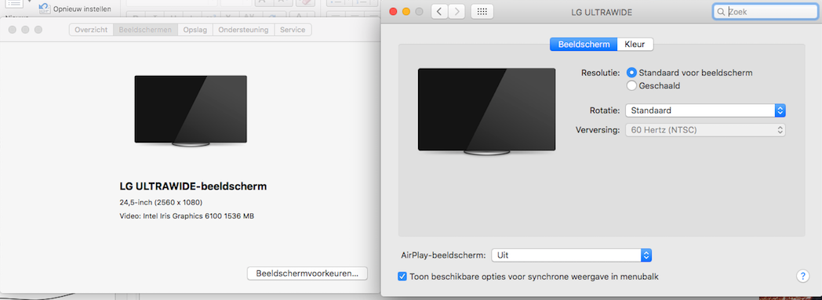
Task: Open the help question mark button
Action: point(802,276)
